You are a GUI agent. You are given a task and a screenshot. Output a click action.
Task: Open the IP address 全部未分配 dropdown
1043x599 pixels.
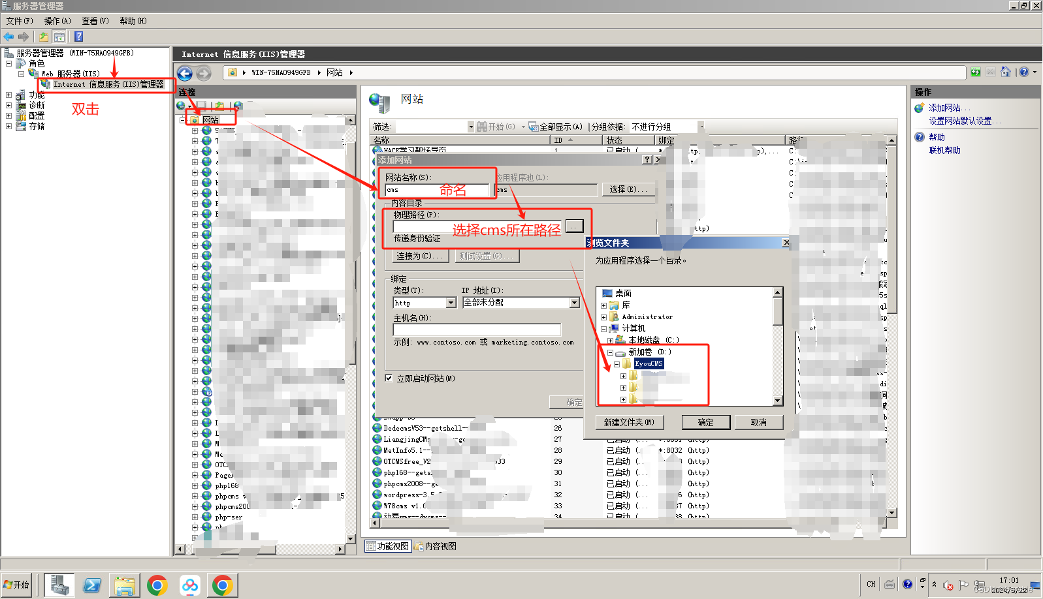click(574, 303)
